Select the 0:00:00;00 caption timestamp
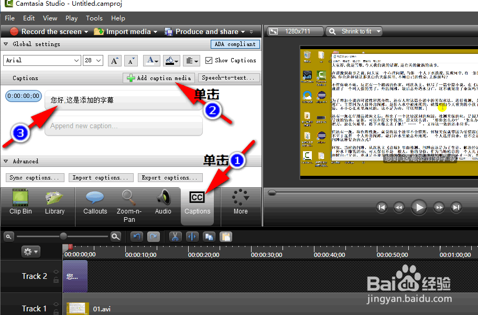 point(24,96)
